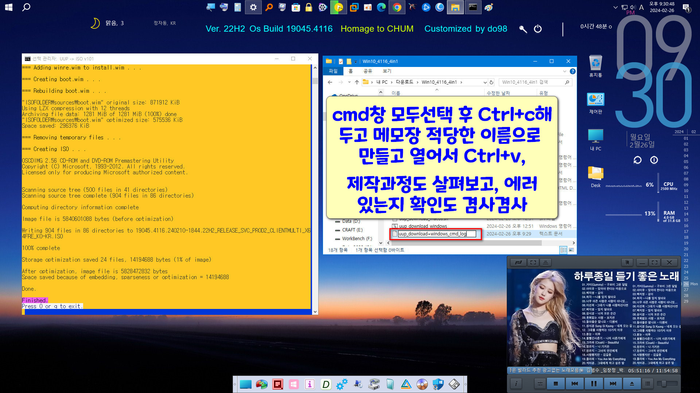Click the Win10_4116_4in1 search box
Screen dimensions: 700x393
535,82
